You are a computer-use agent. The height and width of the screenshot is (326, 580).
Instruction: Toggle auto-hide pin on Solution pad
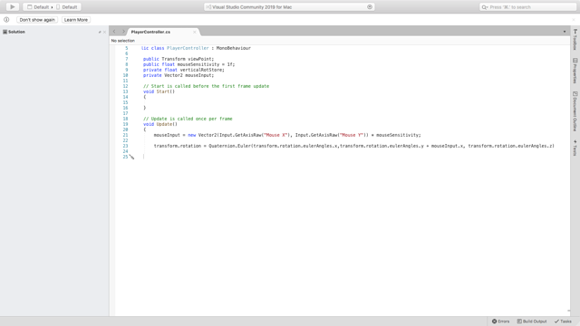point(100,33)
